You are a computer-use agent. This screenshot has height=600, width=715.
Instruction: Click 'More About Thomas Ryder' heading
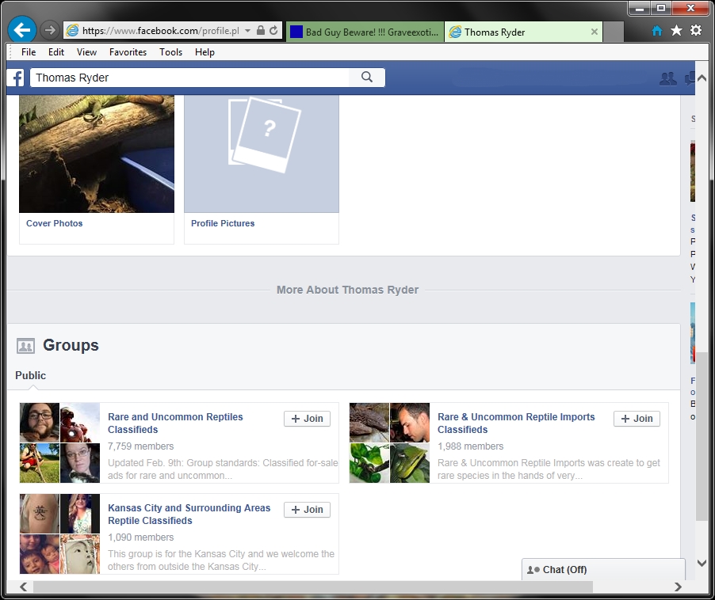347,290
